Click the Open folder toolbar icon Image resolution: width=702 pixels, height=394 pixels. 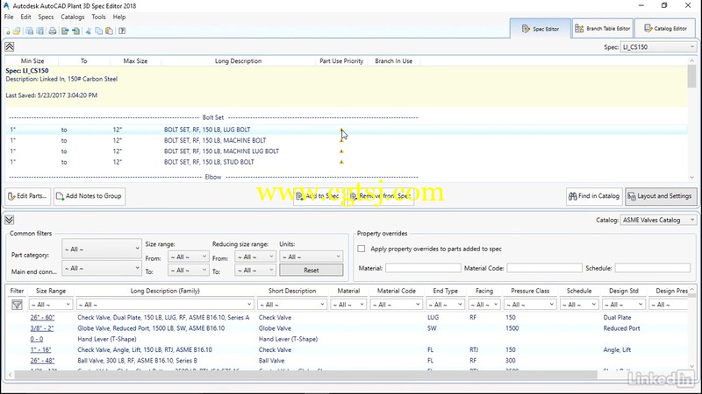point(17,31)
